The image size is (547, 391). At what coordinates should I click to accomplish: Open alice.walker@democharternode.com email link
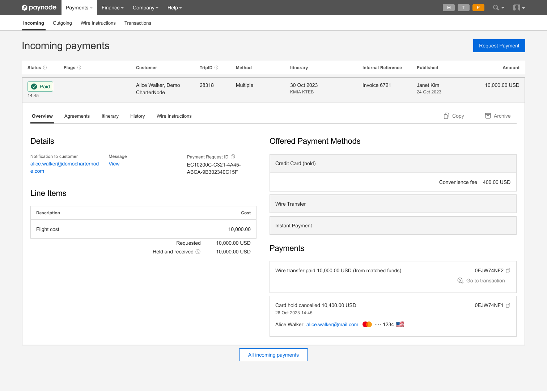pyautogui.click(x=65, y=167)
